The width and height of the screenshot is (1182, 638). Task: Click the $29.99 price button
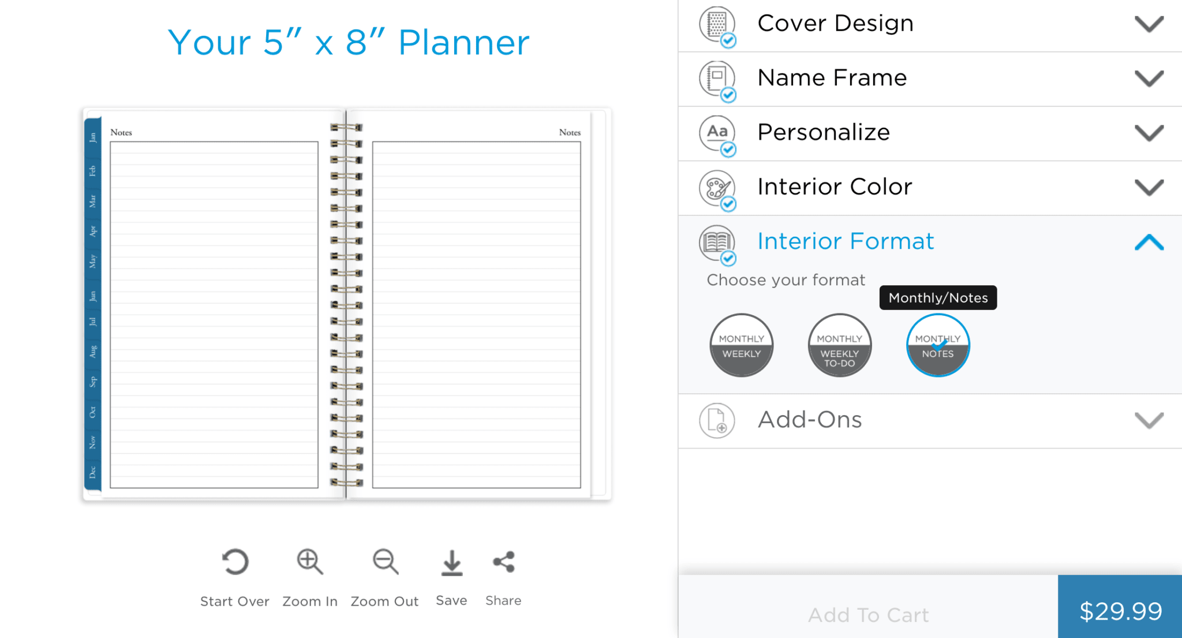pos(1120,611)
